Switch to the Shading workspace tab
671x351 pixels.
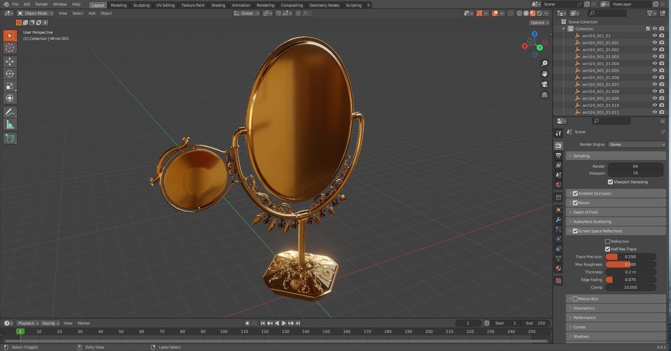[218, 5]
